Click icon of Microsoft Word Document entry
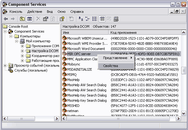Viewport: 188px width, 130px height. click(x=64, y=48)
